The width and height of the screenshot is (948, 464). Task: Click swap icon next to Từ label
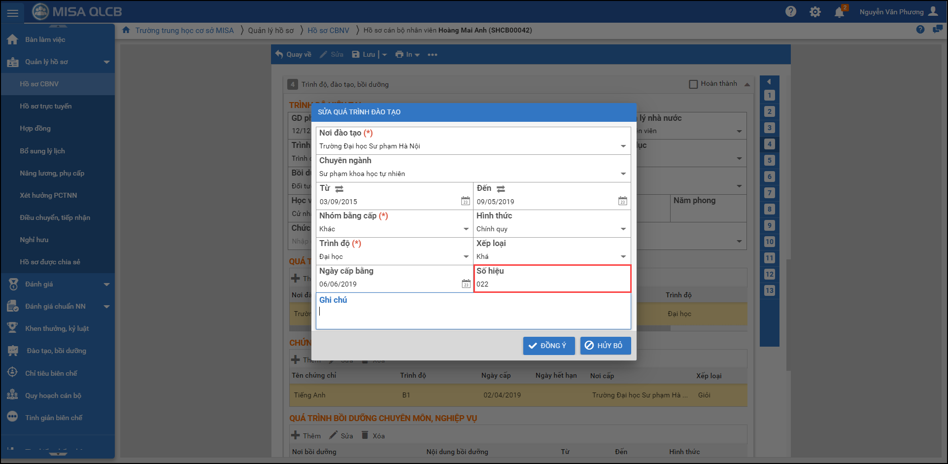[339, 189]
